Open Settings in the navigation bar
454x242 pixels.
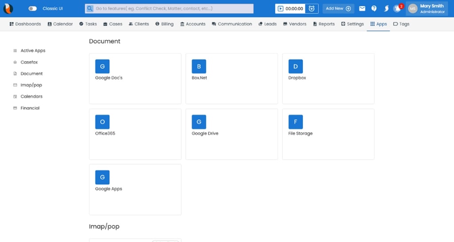point(352,24)
